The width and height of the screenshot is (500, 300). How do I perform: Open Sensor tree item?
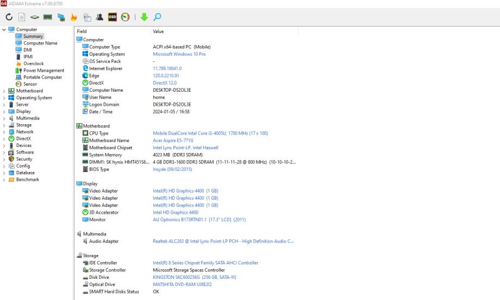tap(30, 84)
